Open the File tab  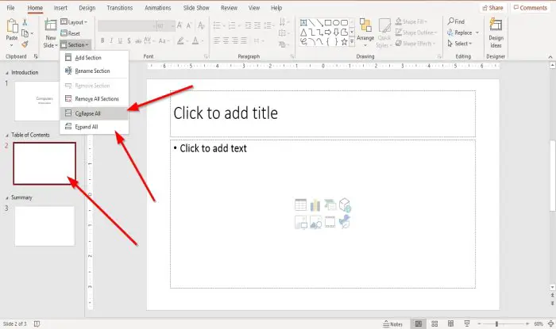pos(10,8)
